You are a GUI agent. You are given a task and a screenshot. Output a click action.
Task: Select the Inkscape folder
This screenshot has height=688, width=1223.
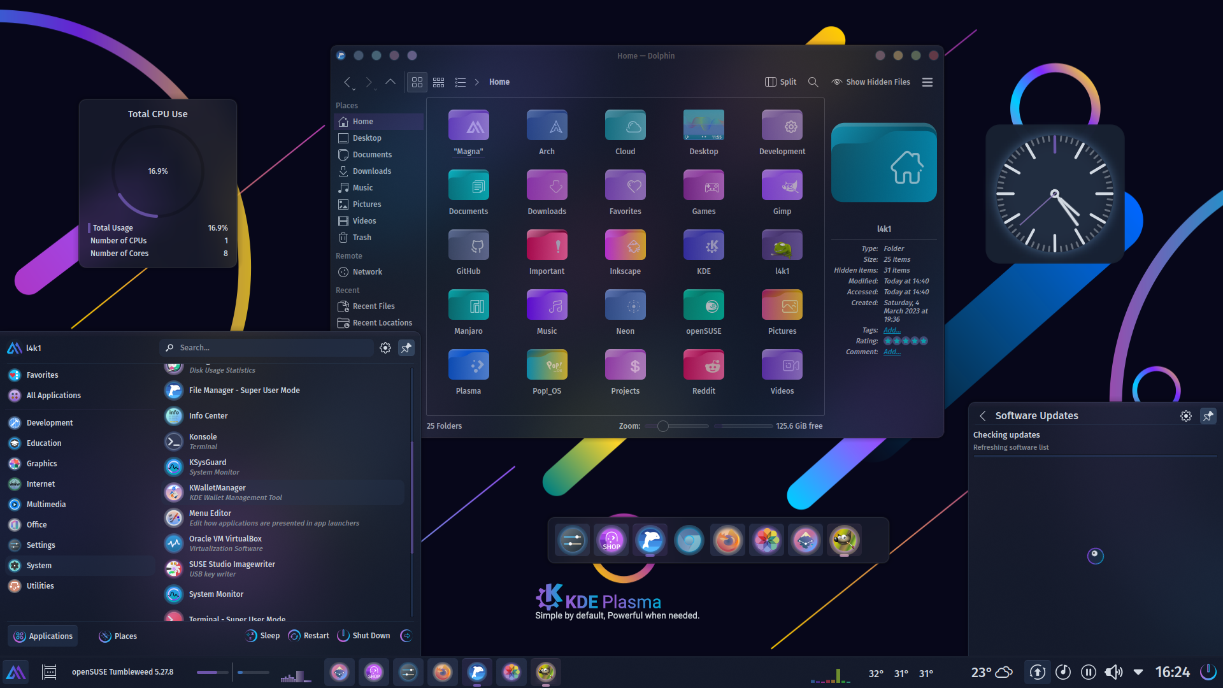point(625,252)
